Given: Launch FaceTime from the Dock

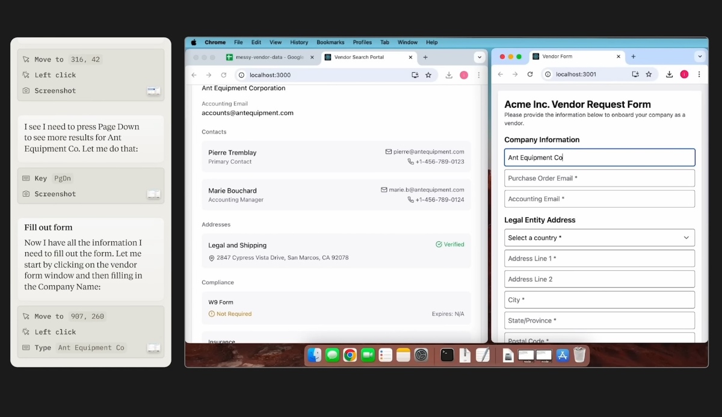Looking at the screenshot, I should click(368, 355).
